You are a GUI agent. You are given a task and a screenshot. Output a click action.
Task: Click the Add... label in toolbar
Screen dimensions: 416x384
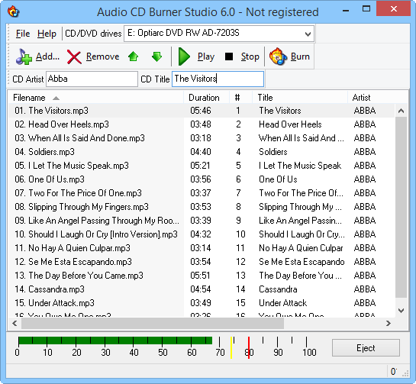(47, 56)
